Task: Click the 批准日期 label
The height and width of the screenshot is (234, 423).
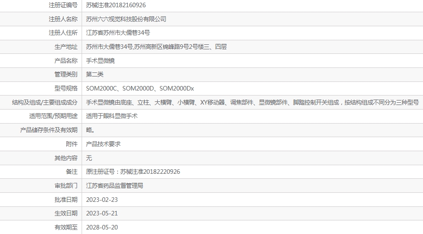Action: coord(66,200)
